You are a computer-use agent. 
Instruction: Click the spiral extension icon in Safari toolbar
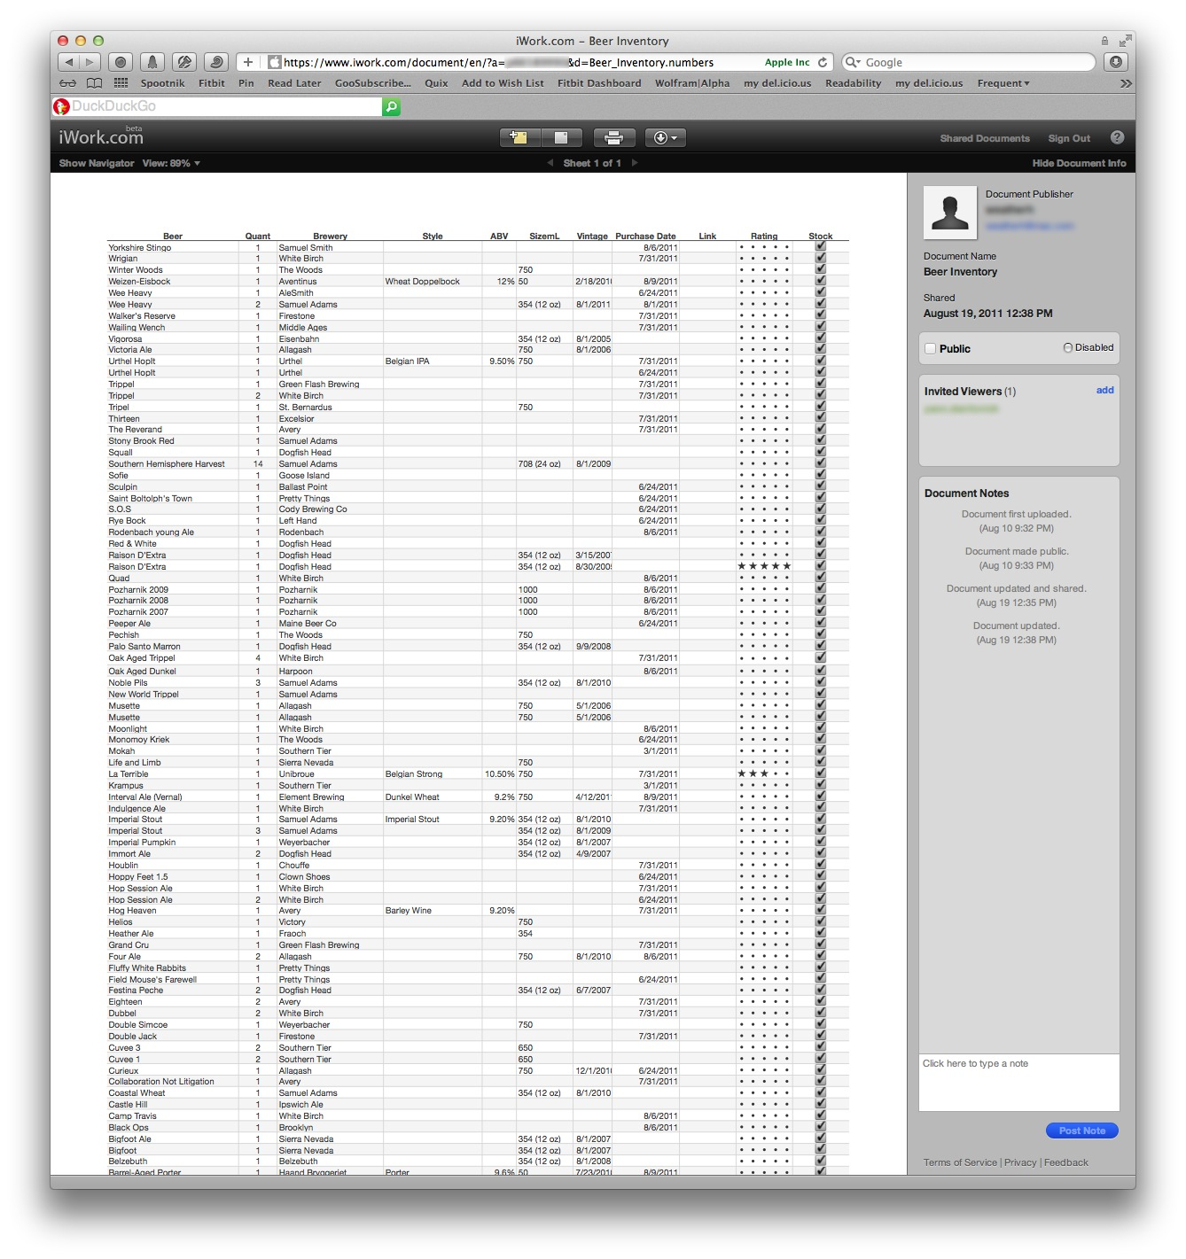click(x=216, y=62)
